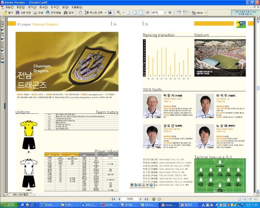Go to the next page
This screenshot has height=208, width=260.
141,199
